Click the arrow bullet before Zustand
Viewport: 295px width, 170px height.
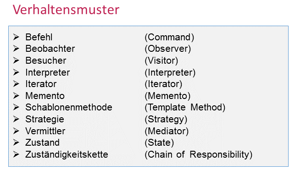[16, 143]
